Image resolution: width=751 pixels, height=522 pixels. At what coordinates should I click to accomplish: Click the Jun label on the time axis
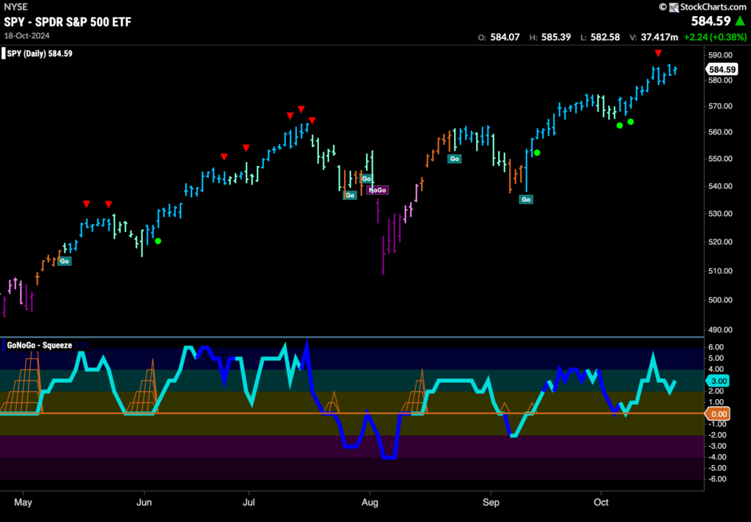[144, 502]
